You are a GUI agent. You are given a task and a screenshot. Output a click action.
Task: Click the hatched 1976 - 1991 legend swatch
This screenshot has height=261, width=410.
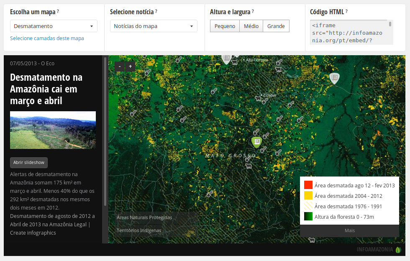click(308, 206)
